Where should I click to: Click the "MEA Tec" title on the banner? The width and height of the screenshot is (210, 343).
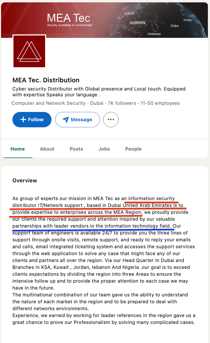pos(69,18)
